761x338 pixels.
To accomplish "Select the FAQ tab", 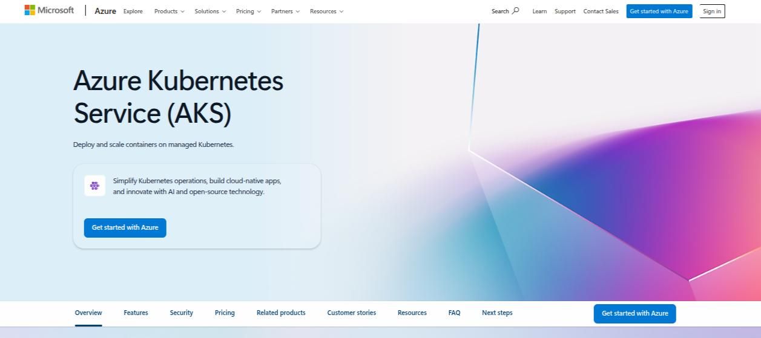I will (454, 313).
